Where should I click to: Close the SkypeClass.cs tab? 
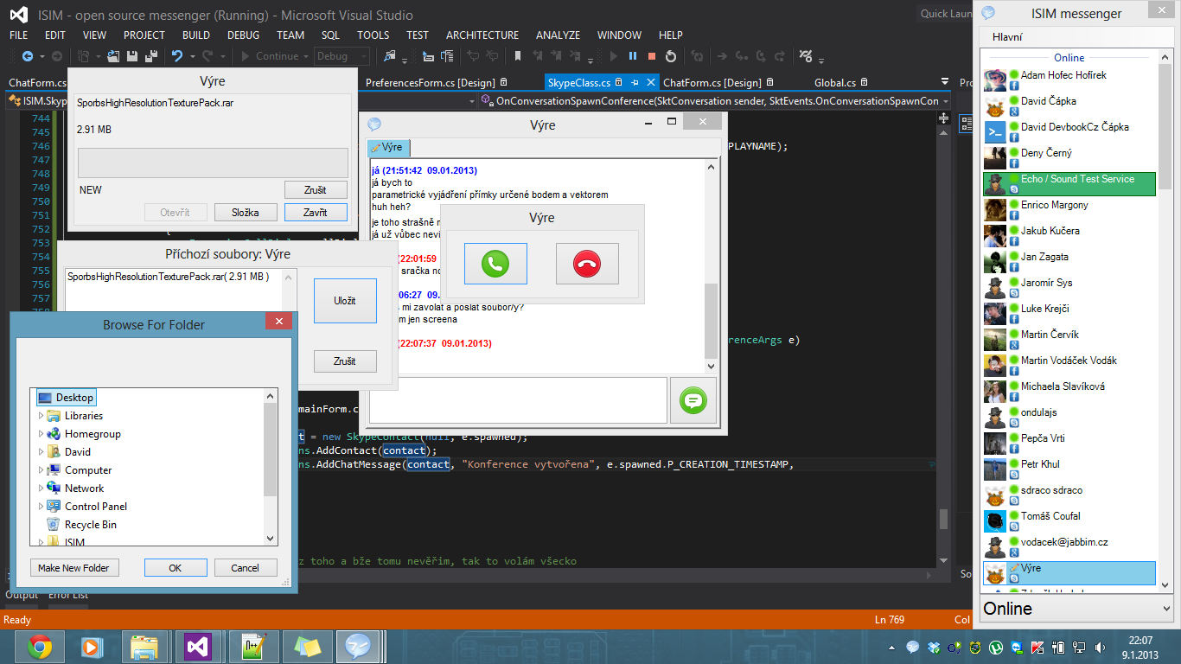pos(649,83)
